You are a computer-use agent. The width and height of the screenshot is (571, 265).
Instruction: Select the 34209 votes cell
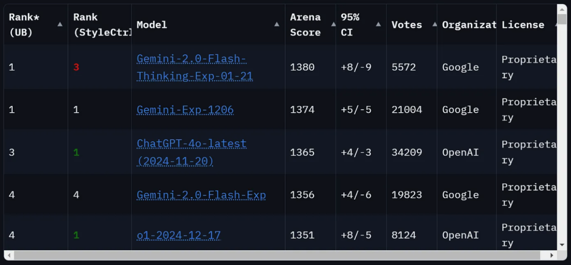tap(407, 152)
